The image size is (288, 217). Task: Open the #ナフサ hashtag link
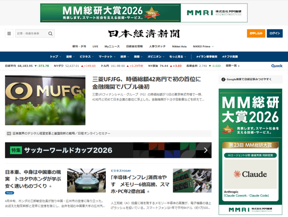pos(230,57)
